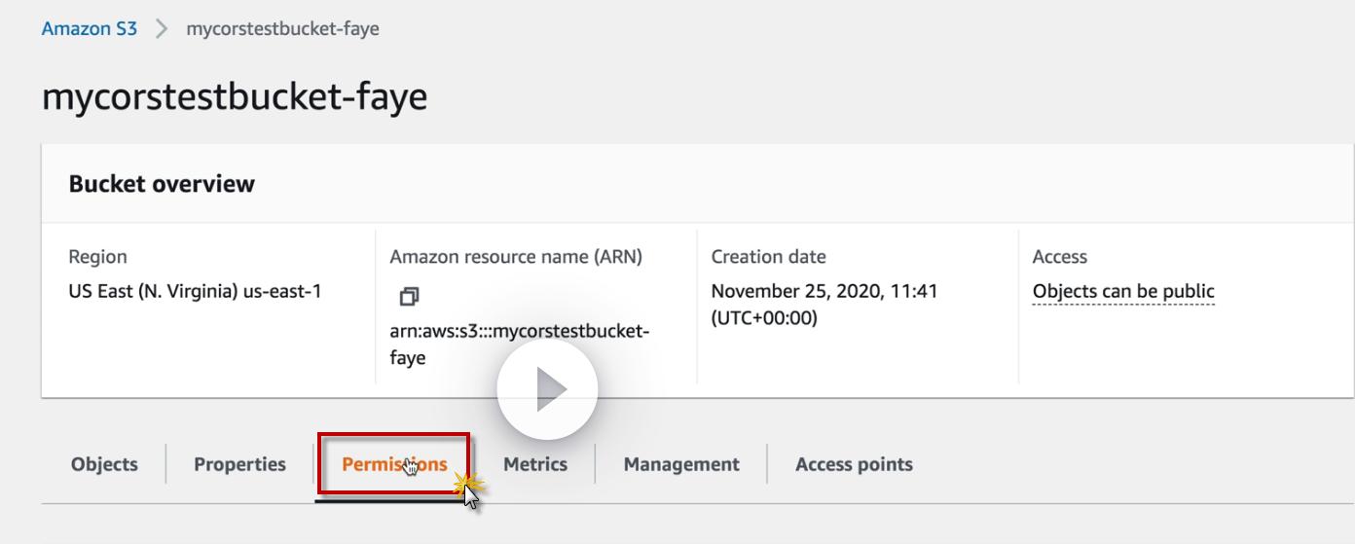The height and width of the screenshot is (544, 1355).
Task: Go to Amazon S3 breadcrumb link
Action: [90, 29]
